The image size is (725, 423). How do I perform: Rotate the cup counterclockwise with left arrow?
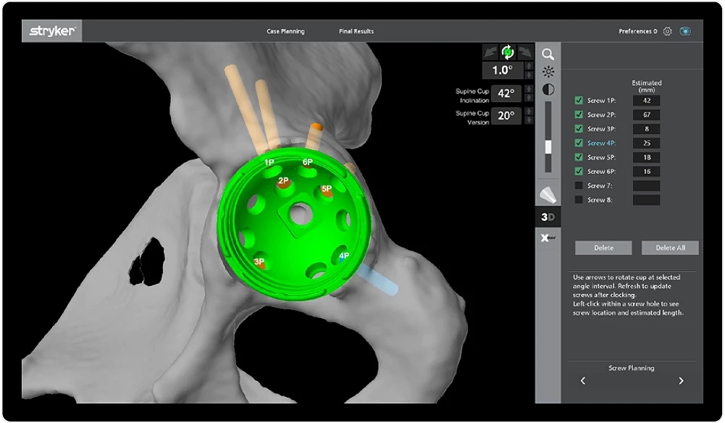point(491,51)
